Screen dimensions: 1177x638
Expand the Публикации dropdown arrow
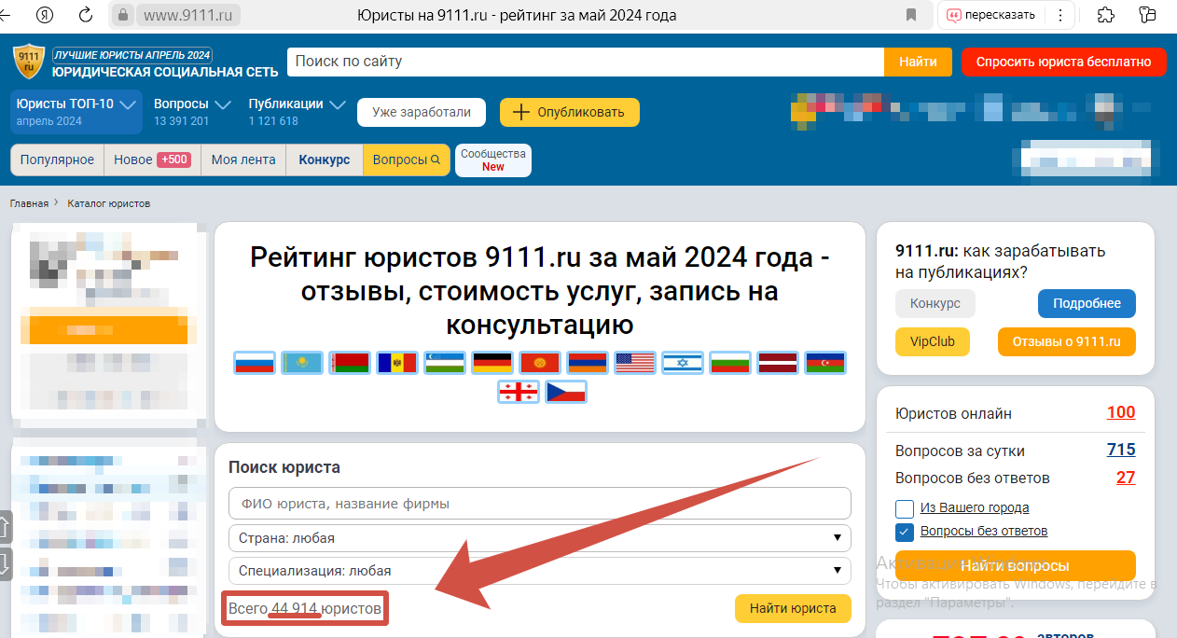click(x=337, y=104)
